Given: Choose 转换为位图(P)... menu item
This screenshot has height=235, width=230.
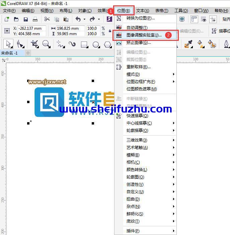Looking at the screenshot, I should (x=145, y=18).
